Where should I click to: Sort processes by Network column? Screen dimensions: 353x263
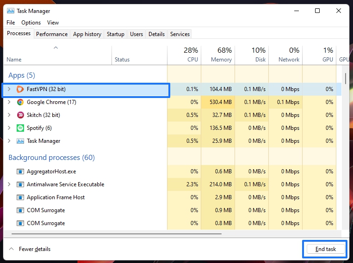pos(285,55)
